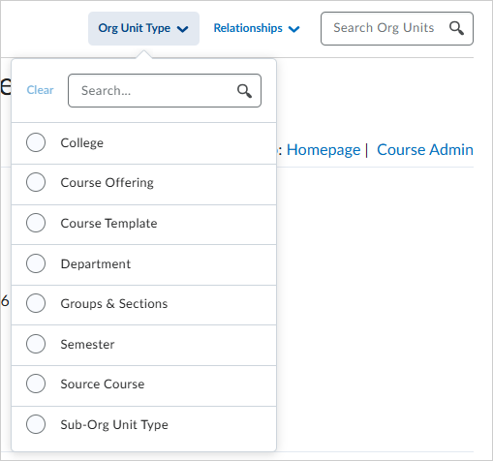Select the Course Offering radio button
This screenshot has width=493, height=461.
36,182
